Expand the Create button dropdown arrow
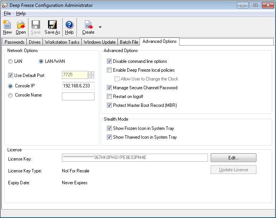 (100, 27)
